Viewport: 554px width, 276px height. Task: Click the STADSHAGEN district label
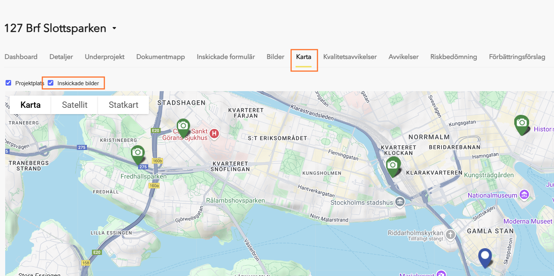pyautogui.click(x=182, y=102)
